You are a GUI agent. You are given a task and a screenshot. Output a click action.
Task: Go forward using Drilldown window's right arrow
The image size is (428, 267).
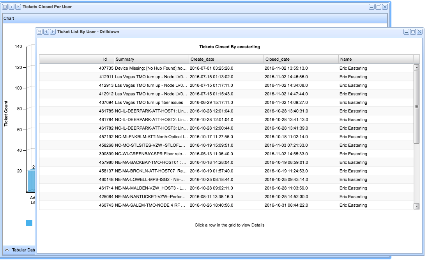(53, 32)
